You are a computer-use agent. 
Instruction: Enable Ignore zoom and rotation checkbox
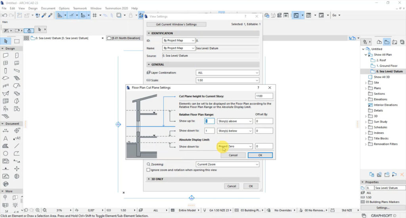(x=148, y=170)
